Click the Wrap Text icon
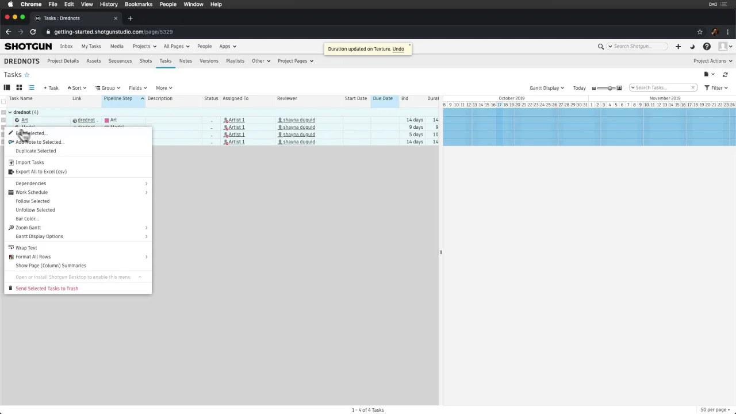 pos(11,248)
